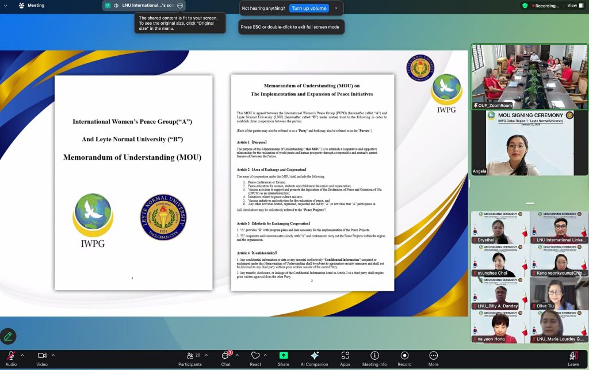Select LNU_Maria Lourdes video tile
This screenshot has height=370, width=589.
(x=559, y=327)
